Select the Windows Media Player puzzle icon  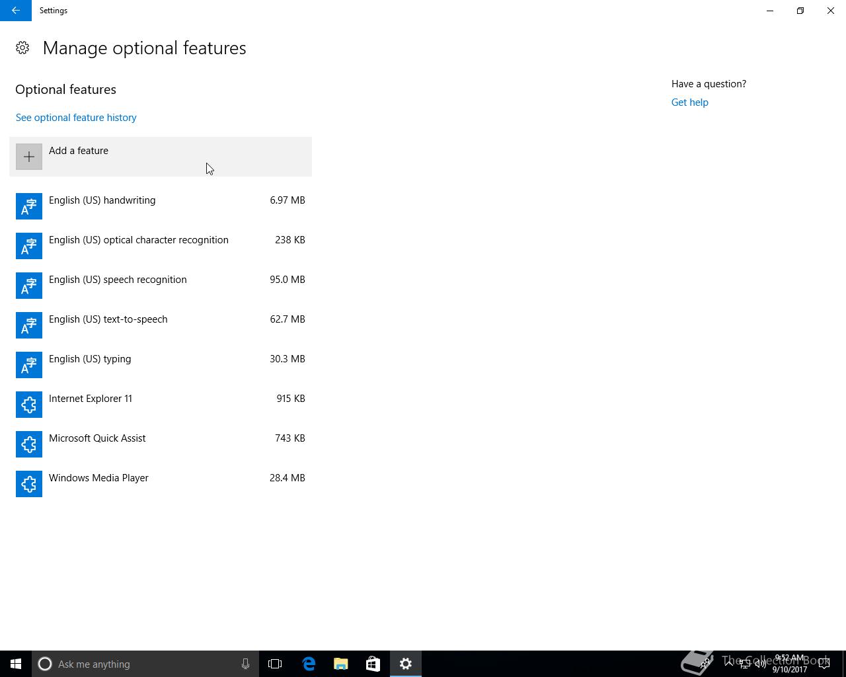29,484
